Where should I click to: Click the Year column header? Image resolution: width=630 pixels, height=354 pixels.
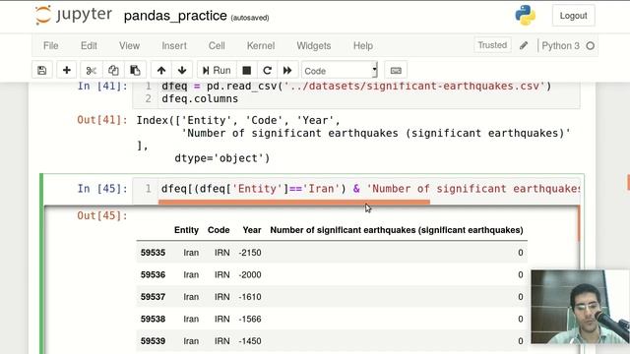(252, 230)
